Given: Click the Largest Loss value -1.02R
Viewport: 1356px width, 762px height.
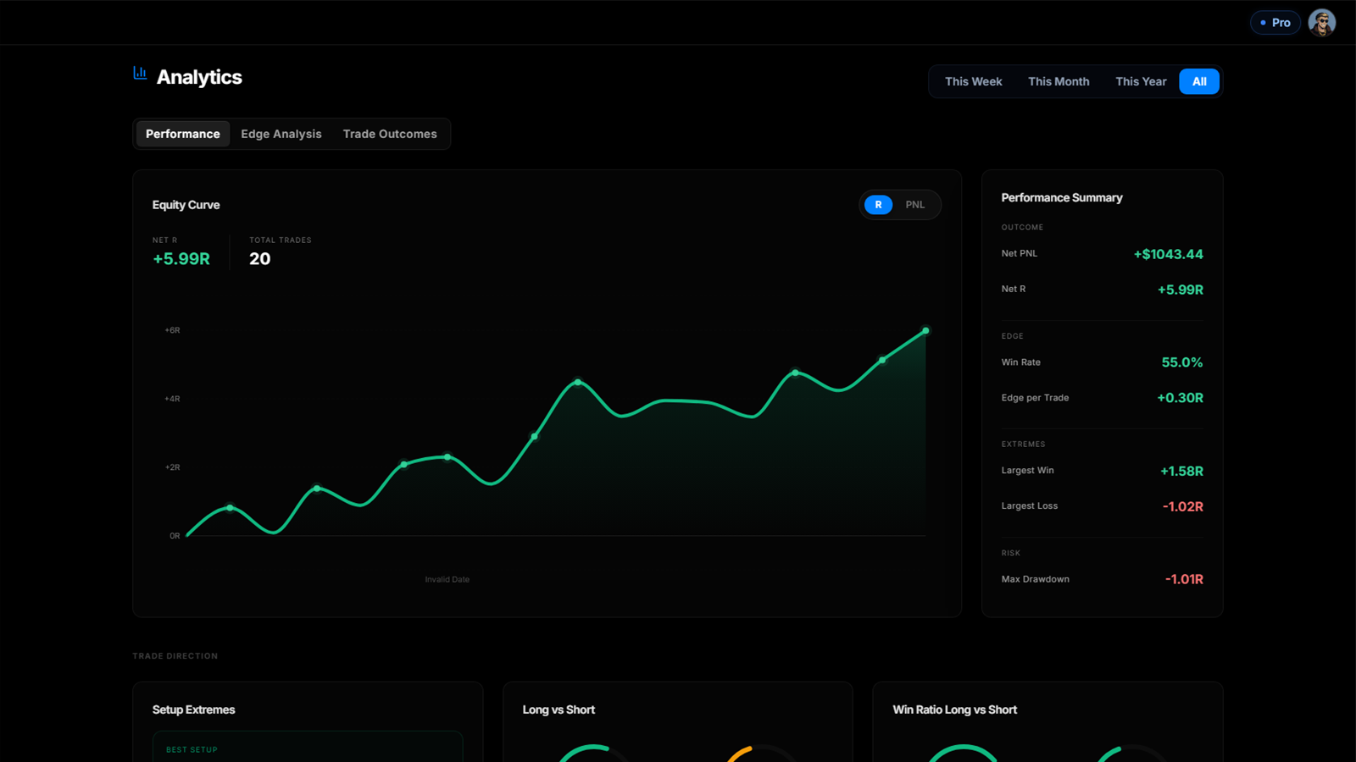Looking at the screenshot, I should pyautogui.click(x=1183, y=506).
